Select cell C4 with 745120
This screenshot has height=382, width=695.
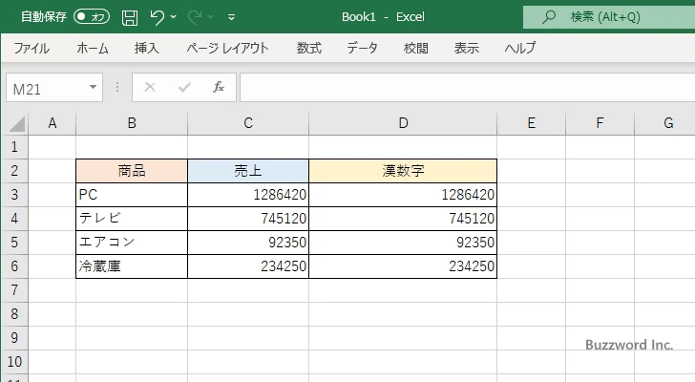click(248, 219)
